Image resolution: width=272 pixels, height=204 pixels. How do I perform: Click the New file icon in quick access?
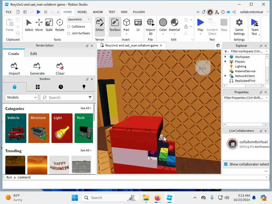pos(18,12)
